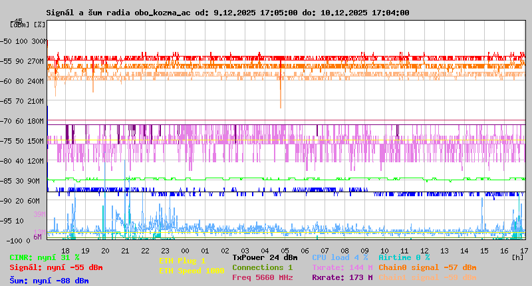
Task: Click hour '01' on the time axis
Action: [205, 251]
